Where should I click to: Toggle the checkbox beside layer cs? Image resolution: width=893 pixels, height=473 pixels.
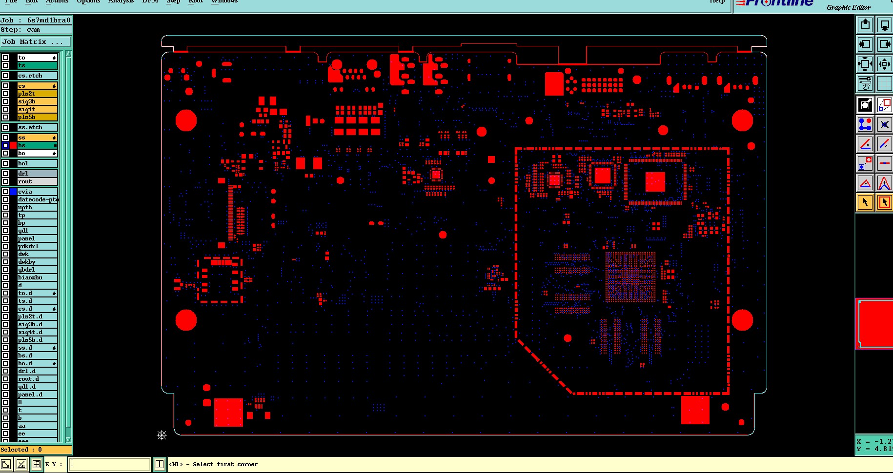coord(5,86)
